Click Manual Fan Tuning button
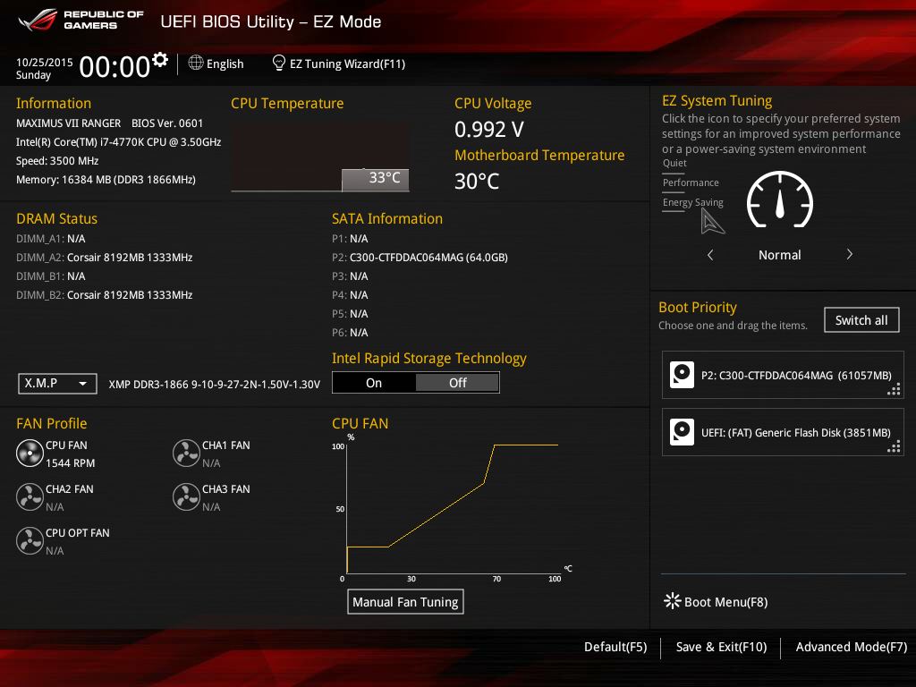This screenshot has width=916, height=687. tap(405, 602)
